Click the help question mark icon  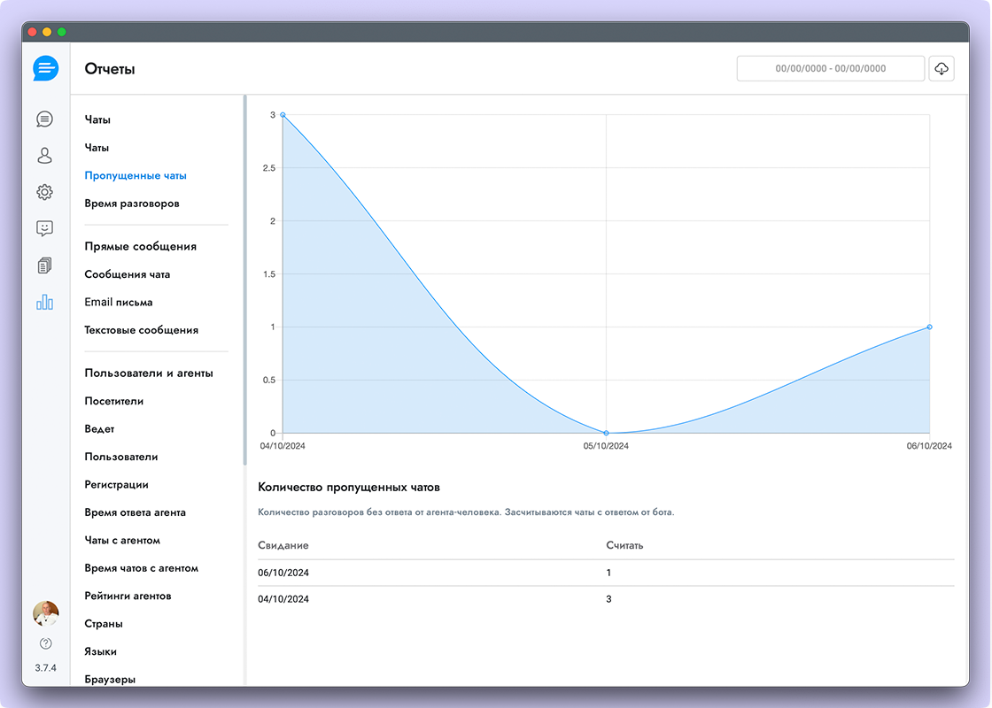(x=45, y=643)
